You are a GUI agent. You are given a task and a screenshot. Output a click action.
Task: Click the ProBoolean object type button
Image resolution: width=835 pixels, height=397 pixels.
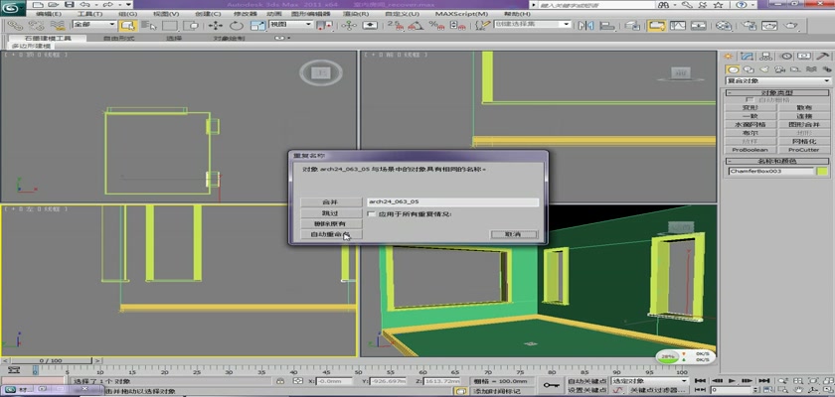[750, 150]
